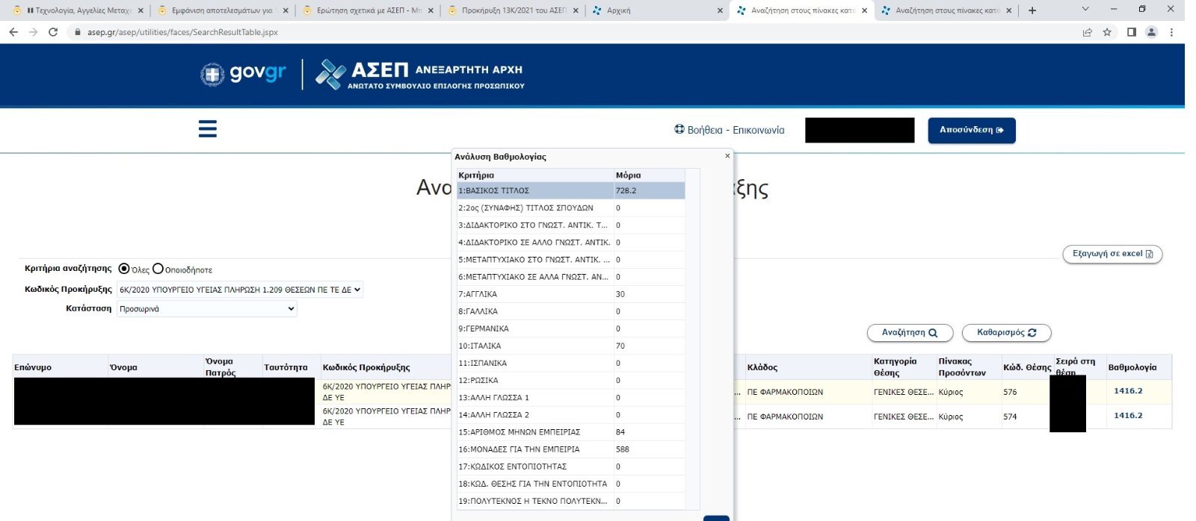Select row 15:ΑΡΙΘΜΟΣ ΜΗΝΩΝ ΕΜΠΕΙΡΙΑΣ
The width and height of the screenshot is (1196, 521).
pyautogui.click(x=571, y=432)
